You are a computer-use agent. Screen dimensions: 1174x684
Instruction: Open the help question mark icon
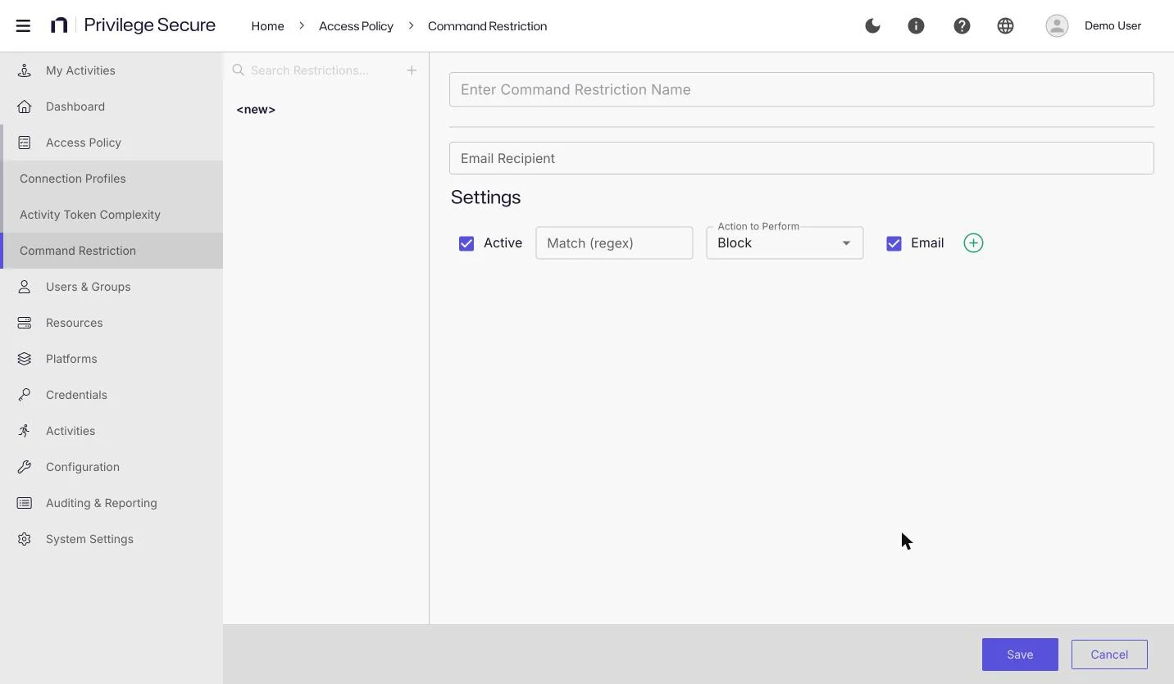tap(962, 25)
